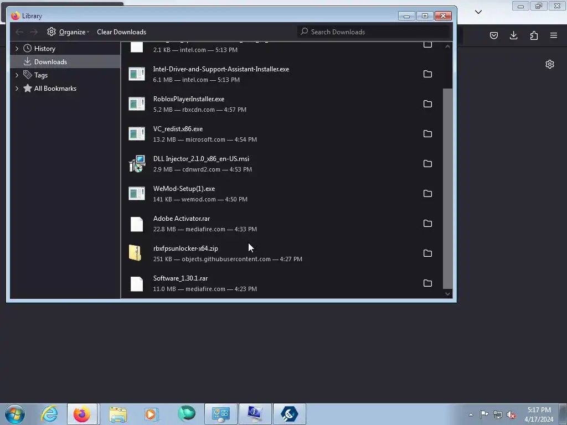Show DLL Injector msi in folder

click(427, 164)
